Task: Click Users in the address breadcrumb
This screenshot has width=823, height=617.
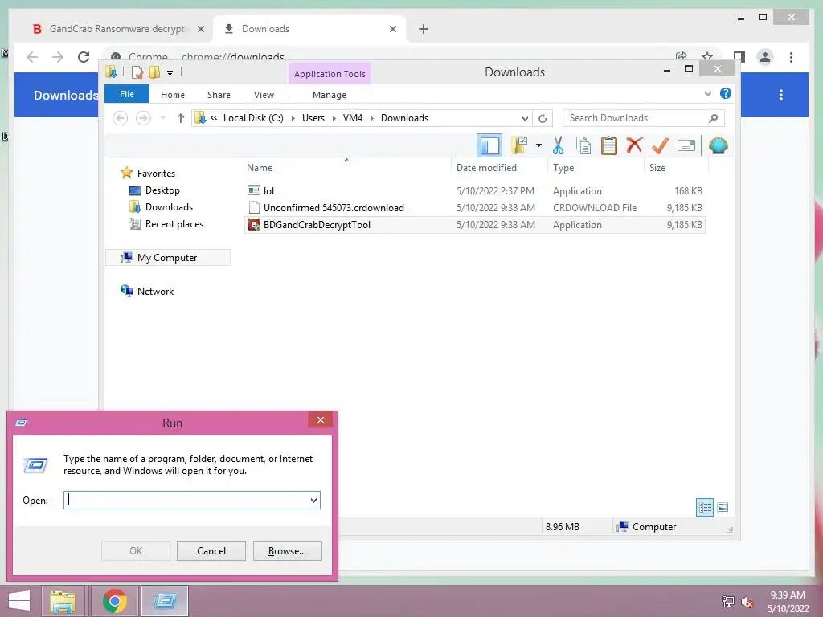Action: [313, 118]
